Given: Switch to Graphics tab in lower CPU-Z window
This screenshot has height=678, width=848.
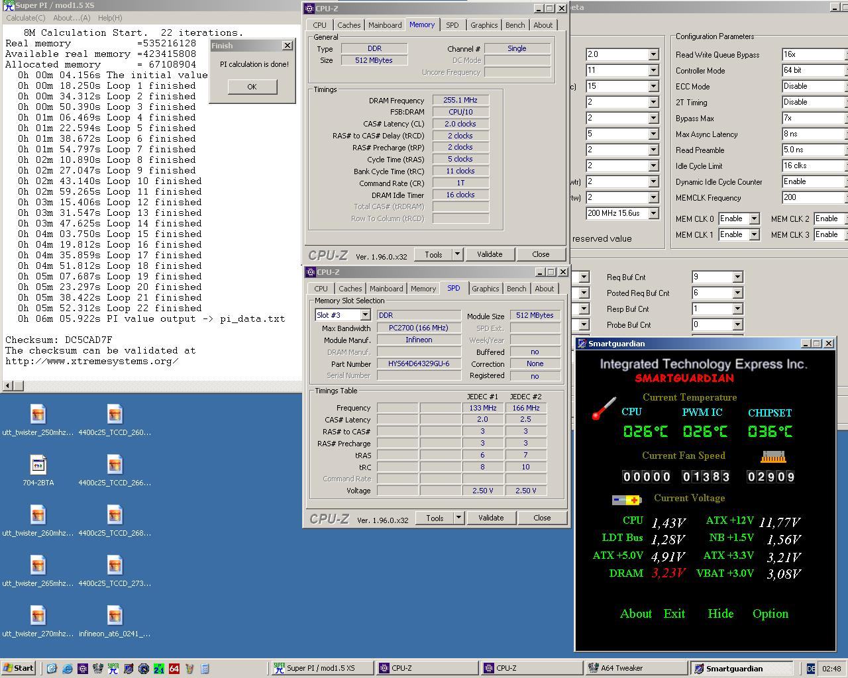Looking at the screenshot, I should click(x=486, y=289).
